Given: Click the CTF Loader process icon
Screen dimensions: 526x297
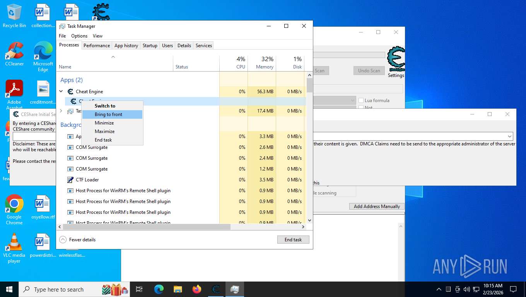Looking at the screenshot, I should click(70, 180).
